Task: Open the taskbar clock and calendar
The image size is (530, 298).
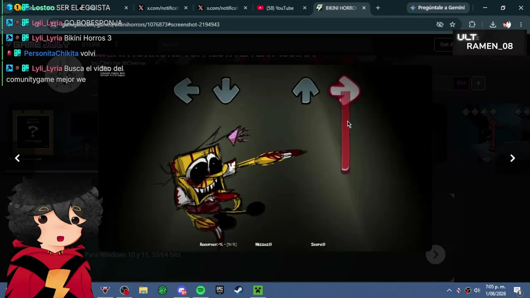Action: click(496, 290)
